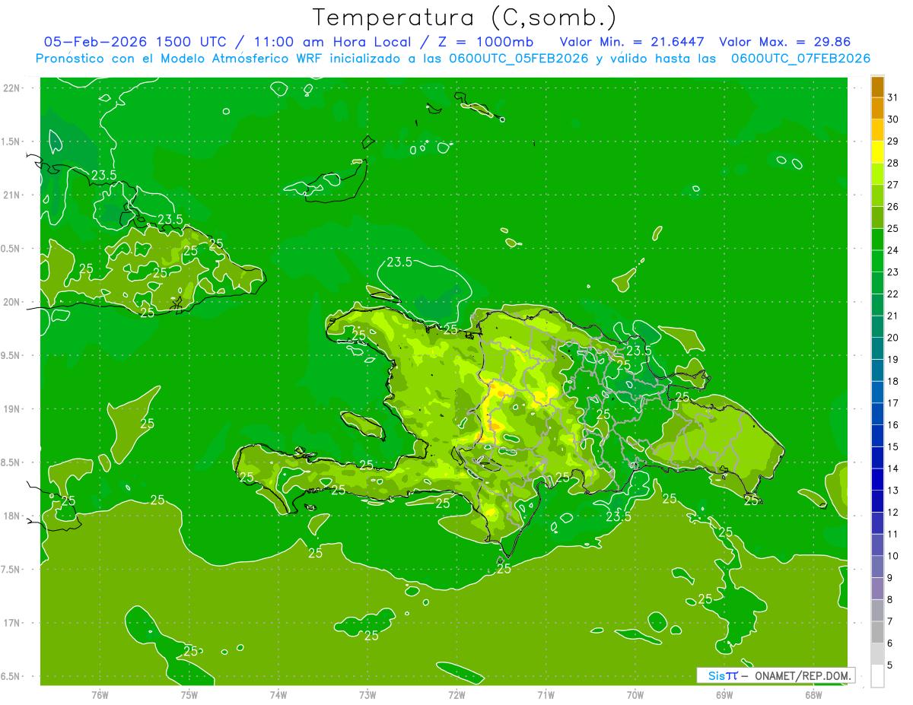Screen dimensions: 913x705
Task: Click the 68W longitude axis label
Action: [x=813, y=695]
